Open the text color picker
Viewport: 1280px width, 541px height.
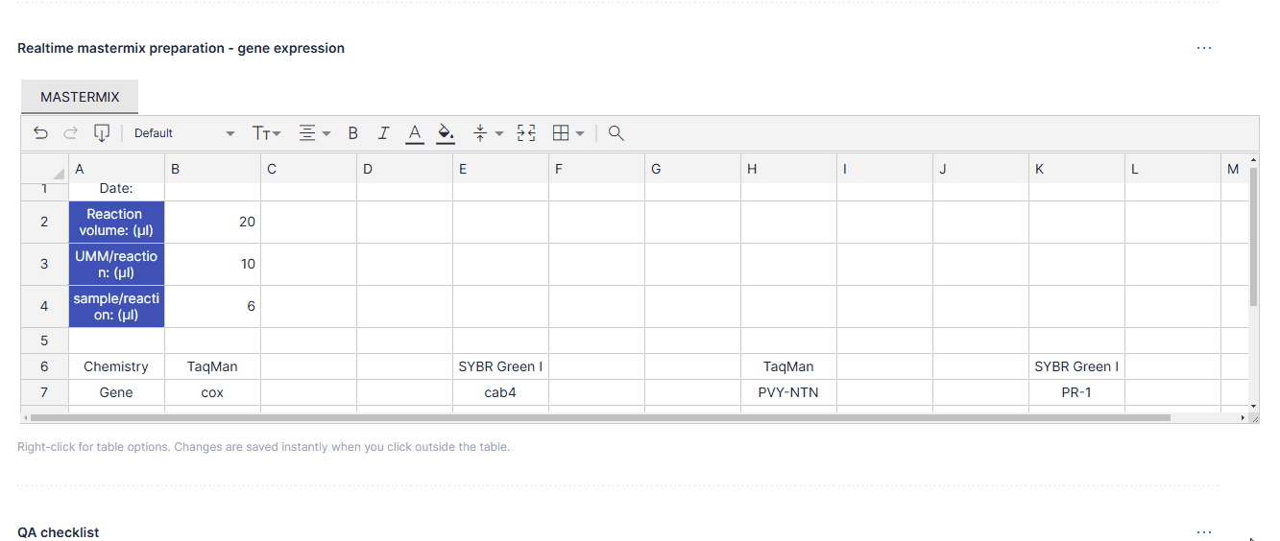coord(414,133)
